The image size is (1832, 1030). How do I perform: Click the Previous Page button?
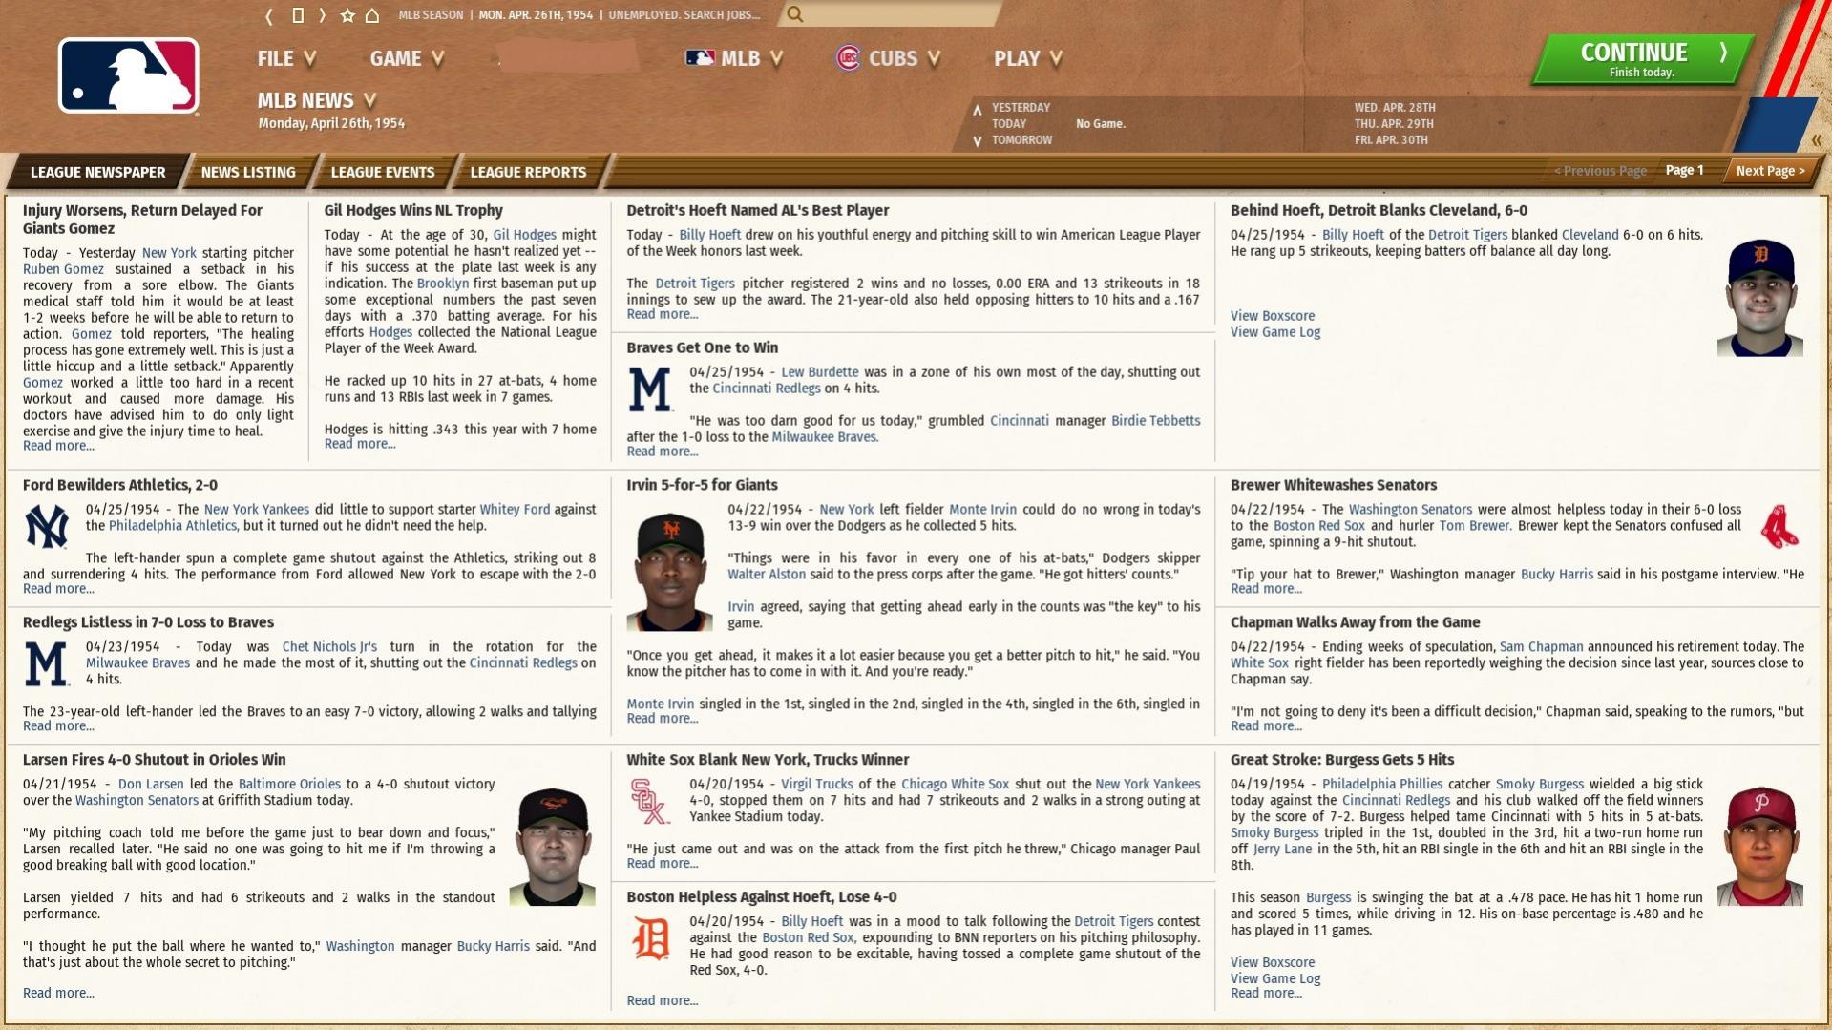click(x=1600, y=171)
